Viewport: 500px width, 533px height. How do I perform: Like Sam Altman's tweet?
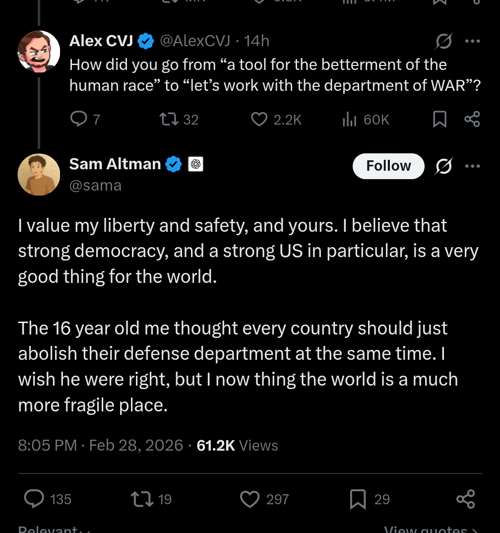[250, 499]
